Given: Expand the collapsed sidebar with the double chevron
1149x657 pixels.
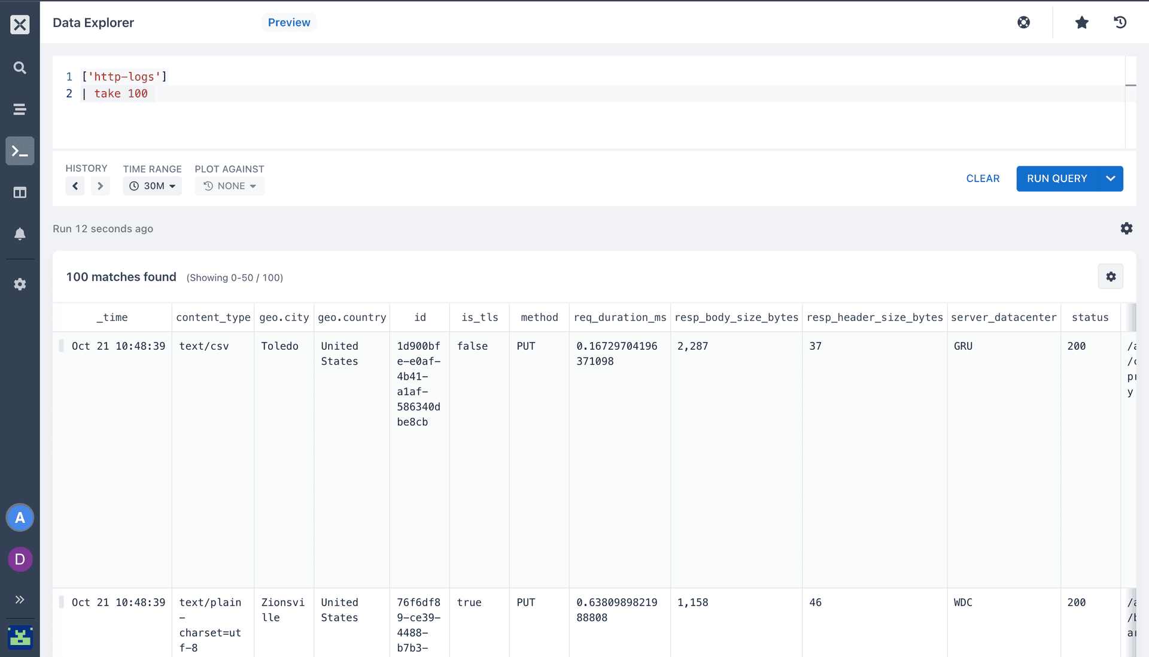Looking at the screenshot, I should point(20,600).
